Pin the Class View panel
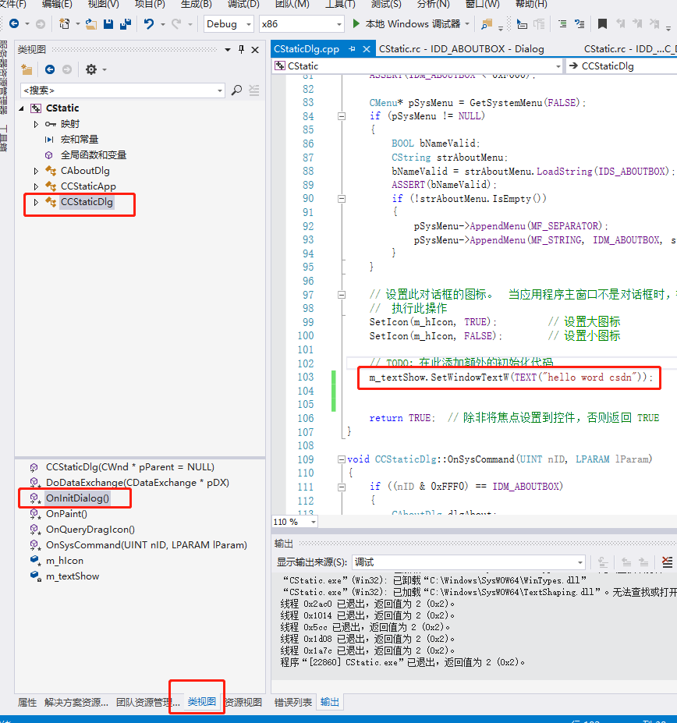 pyautogui.click(x=241, y=49)
